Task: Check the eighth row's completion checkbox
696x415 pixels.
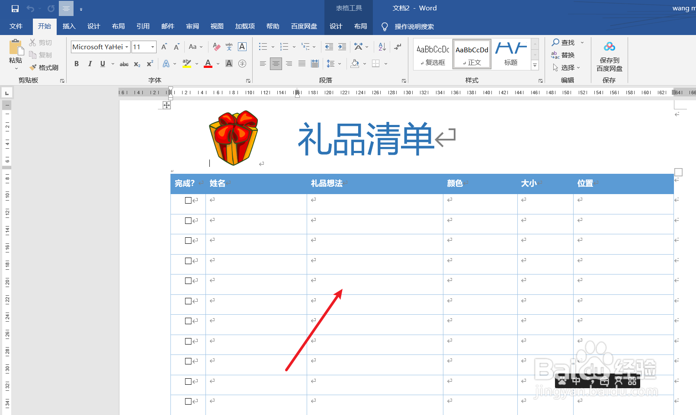Action: tap(188, 341)
